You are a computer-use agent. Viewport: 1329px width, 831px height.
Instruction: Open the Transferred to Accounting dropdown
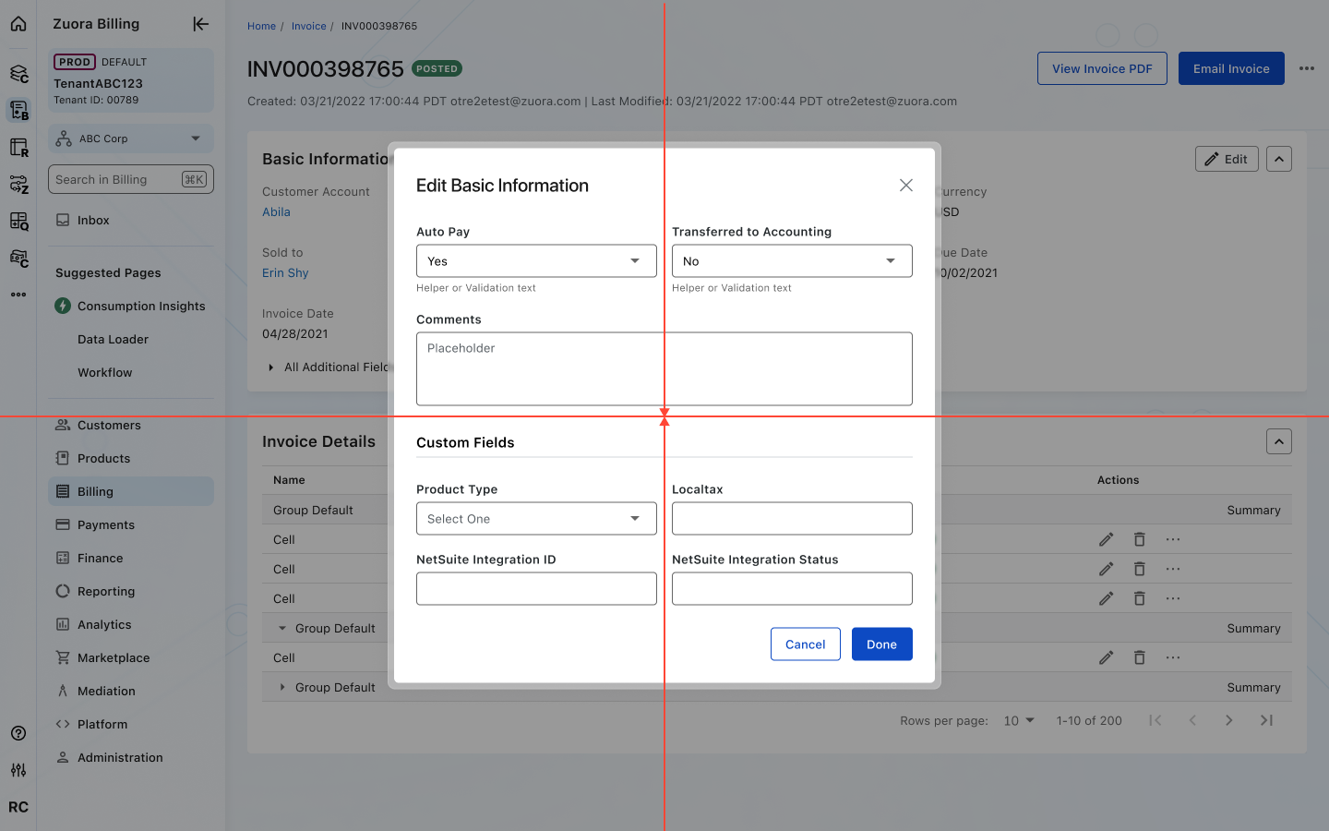coord(791,261)
